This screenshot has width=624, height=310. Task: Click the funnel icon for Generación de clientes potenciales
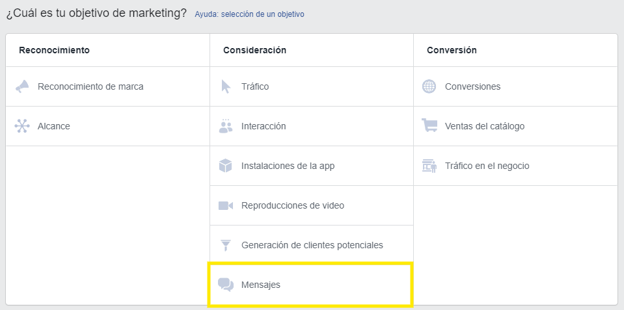coord(226,245)
